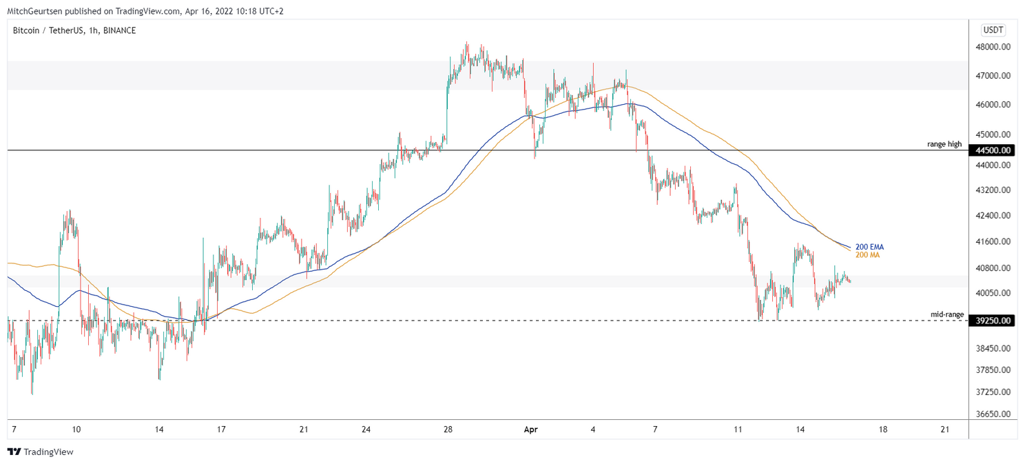Viewport: 1025px width, 464px height.
Task: Click the 37850.00 price axis label
Action: [994, 370]
